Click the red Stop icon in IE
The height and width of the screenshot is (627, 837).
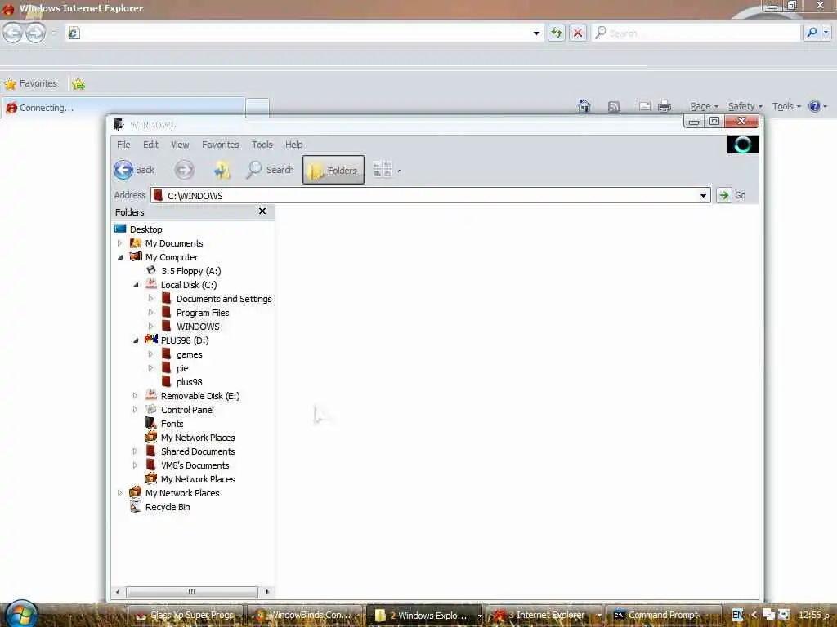pos(578,33)
